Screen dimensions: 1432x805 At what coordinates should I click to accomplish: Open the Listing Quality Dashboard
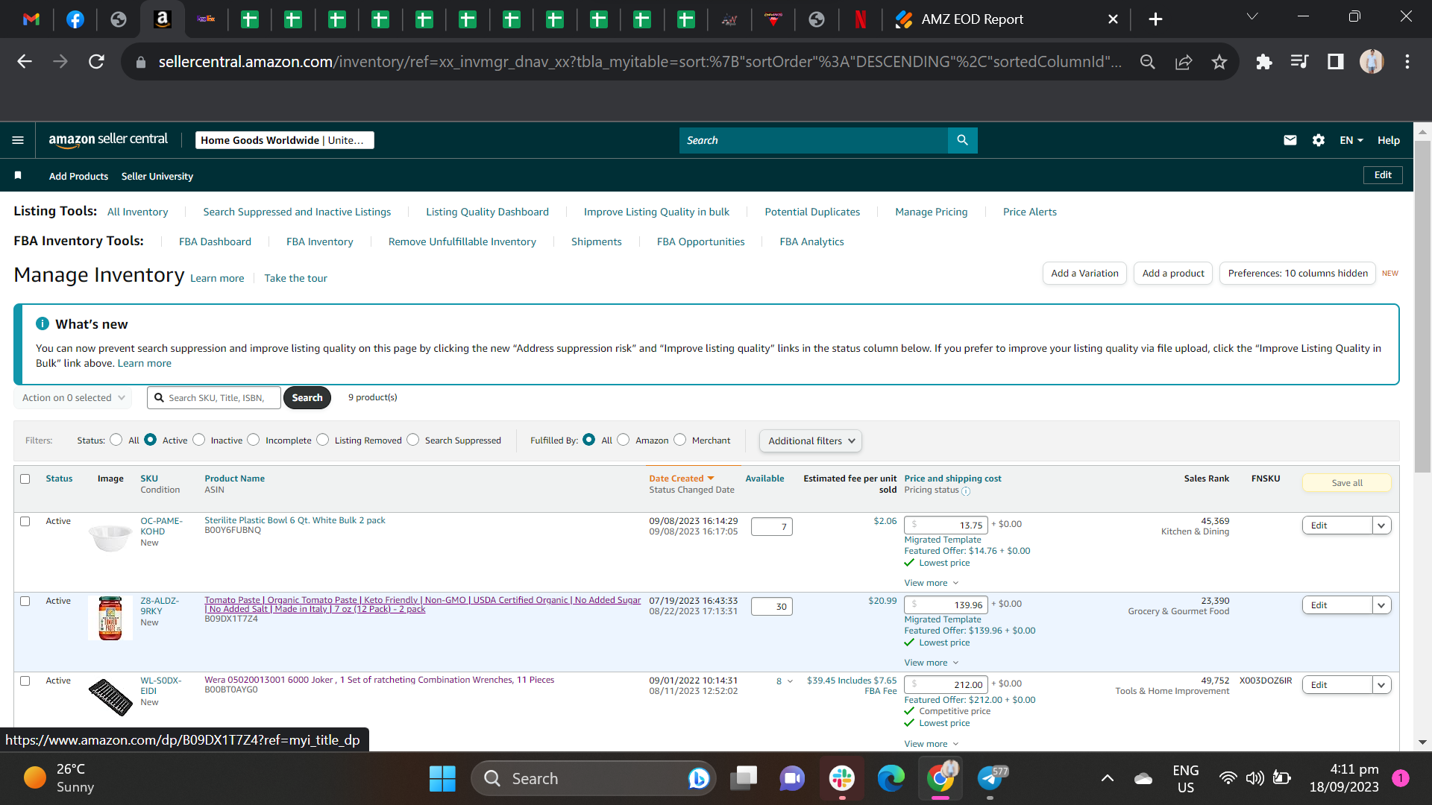(x=487, y=212)
